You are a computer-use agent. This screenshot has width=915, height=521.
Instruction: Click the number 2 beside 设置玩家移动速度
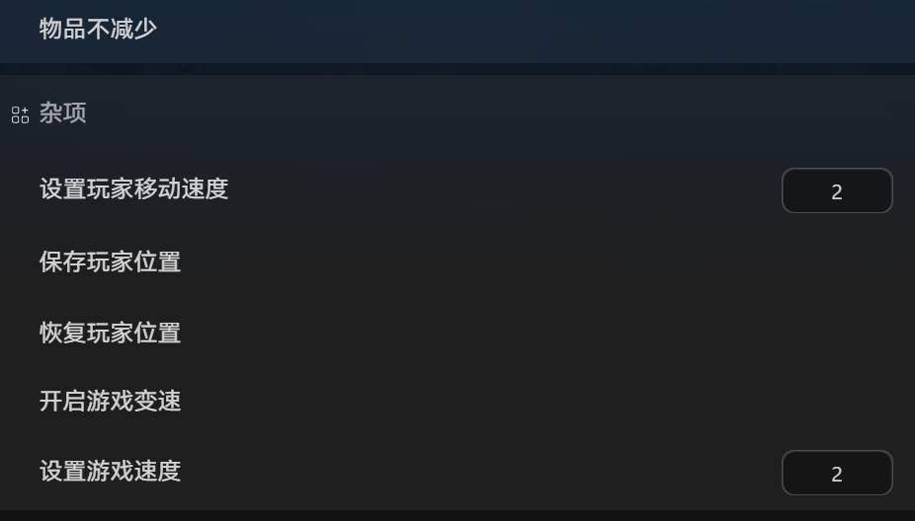[837, 192]
